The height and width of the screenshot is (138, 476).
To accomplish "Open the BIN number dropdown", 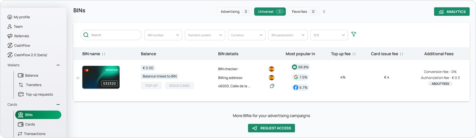I will pos(163,35).
